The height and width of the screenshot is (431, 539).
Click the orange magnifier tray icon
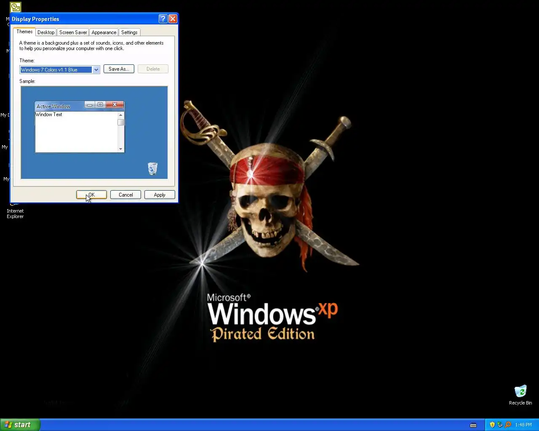pos(508,425)
